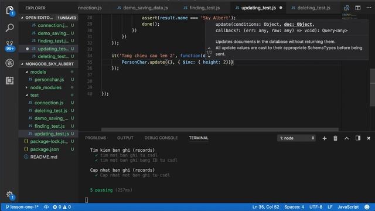Open the terminal selector '1: node' dropdown
Viewport: 375px width, 211px height.
296,138
